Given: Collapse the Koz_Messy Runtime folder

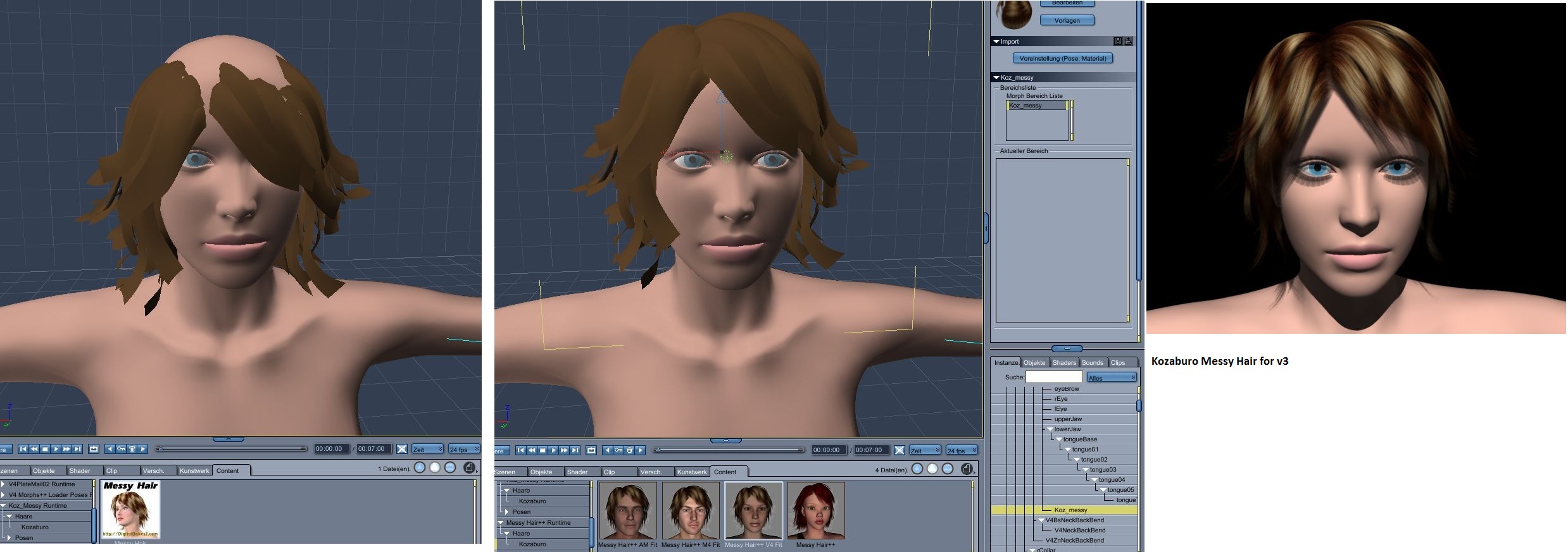Looking at the screenshot, I should tap(3, 506).
